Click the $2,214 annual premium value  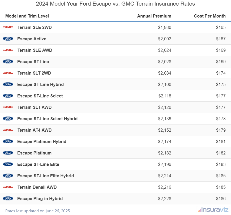coord(165,176)
